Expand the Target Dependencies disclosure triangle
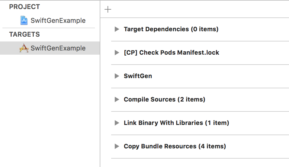Image resolution: width=289 pixels, height=167 pixels. pos(117,29)
